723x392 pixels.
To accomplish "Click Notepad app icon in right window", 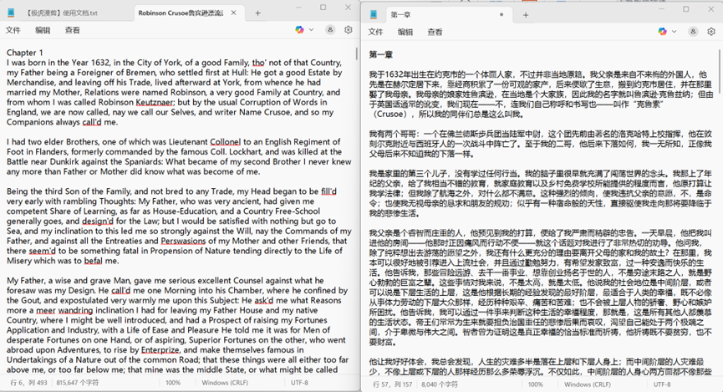I will [373, 15].
